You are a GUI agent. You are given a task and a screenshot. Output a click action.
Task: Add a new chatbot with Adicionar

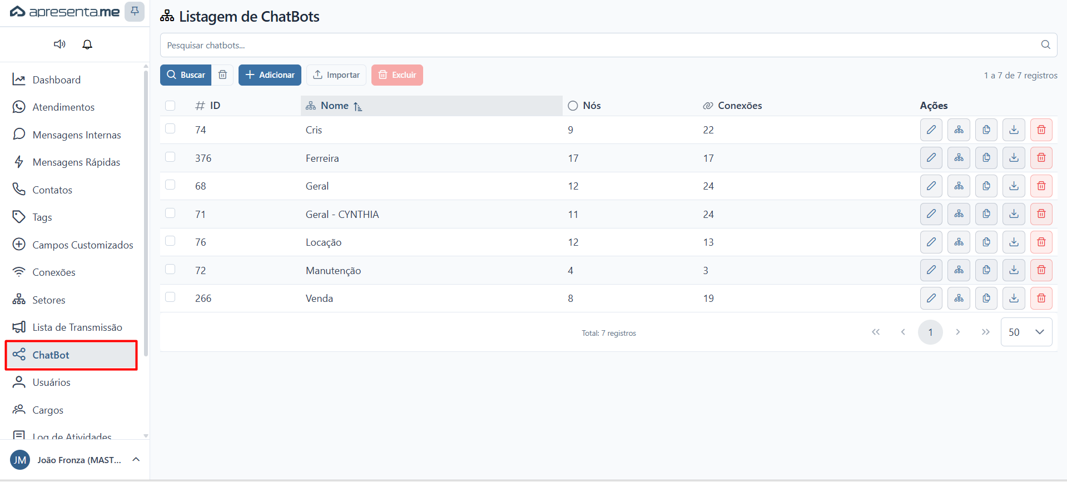(270, 75)
